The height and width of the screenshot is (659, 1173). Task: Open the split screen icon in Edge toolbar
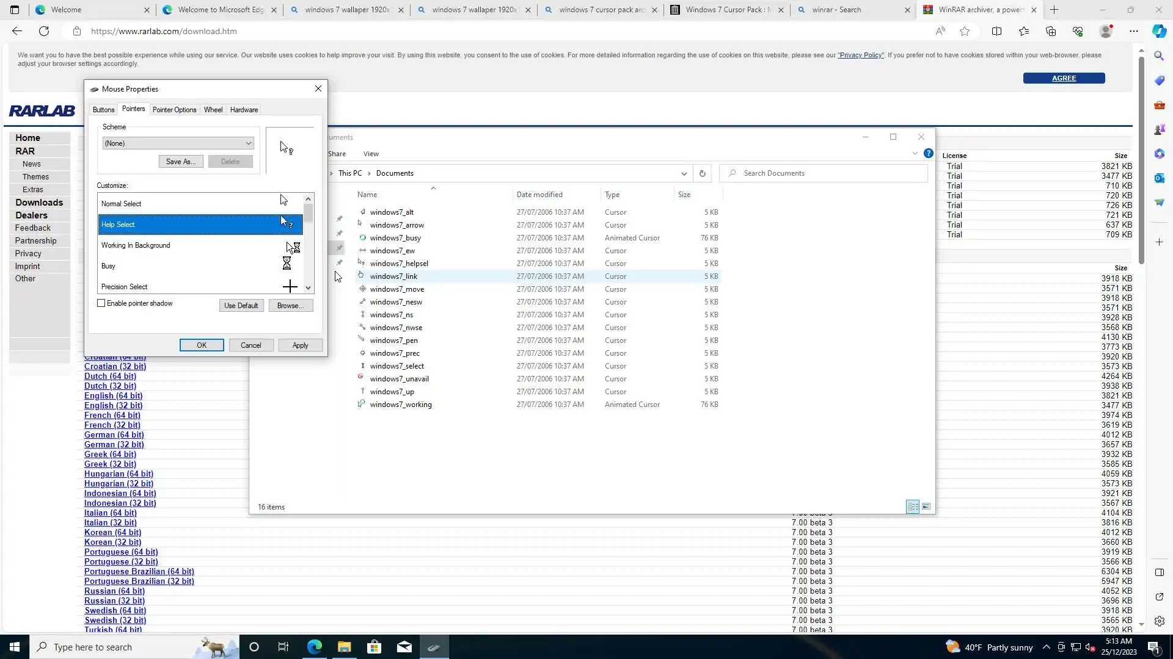pyautogui.click(x=996, y=31)
